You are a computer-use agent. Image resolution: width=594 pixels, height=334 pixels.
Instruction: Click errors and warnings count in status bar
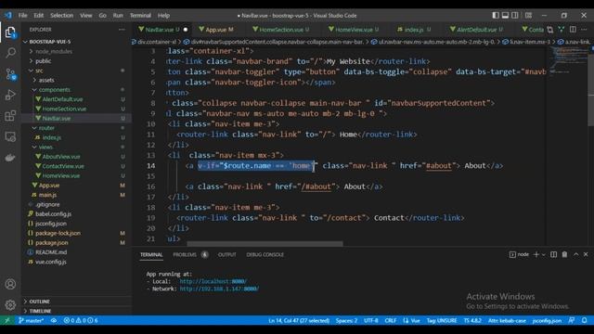81,320
